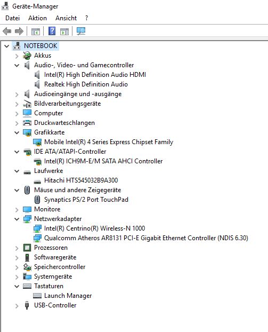Click the Speichercontroller icon
268x332 pixels.
[27, 267]
